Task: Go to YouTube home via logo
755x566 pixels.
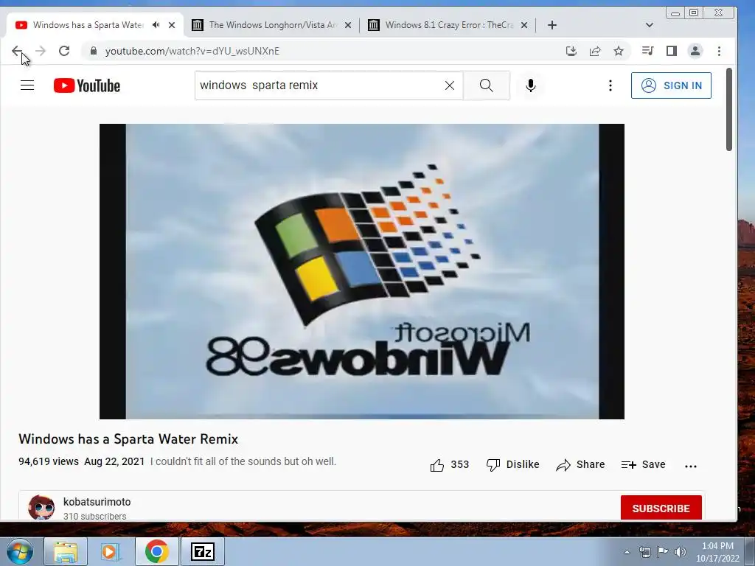Action: pos(87,85)
